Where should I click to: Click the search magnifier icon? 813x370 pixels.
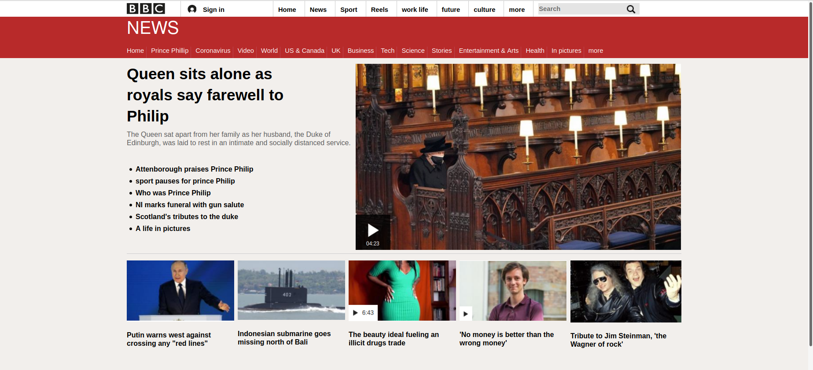tap(631, 9)
